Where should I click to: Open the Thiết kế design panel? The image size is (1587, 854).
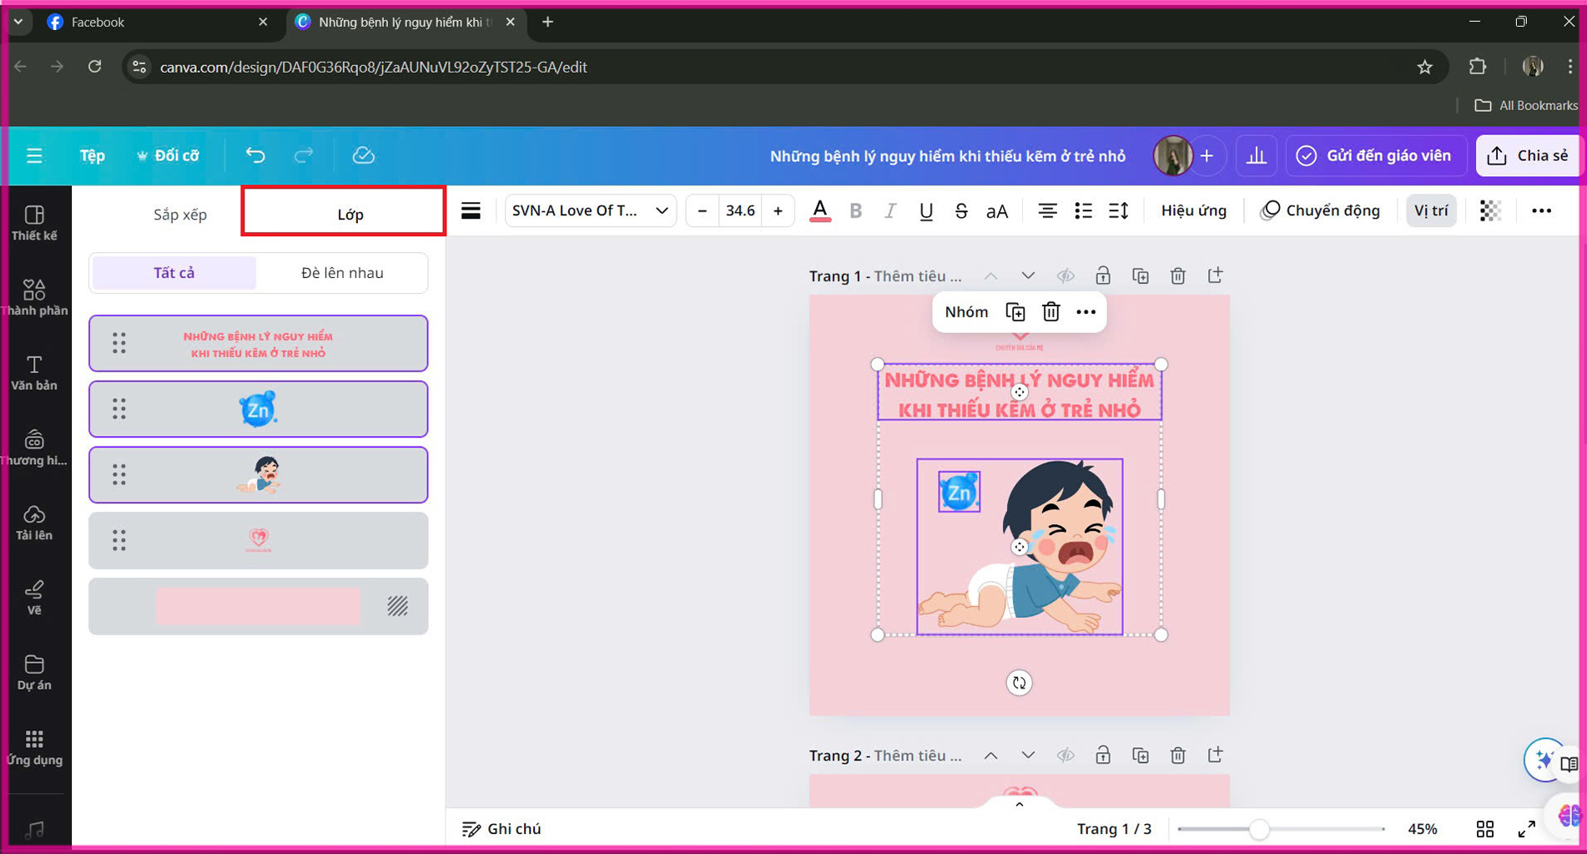[34, 223]
